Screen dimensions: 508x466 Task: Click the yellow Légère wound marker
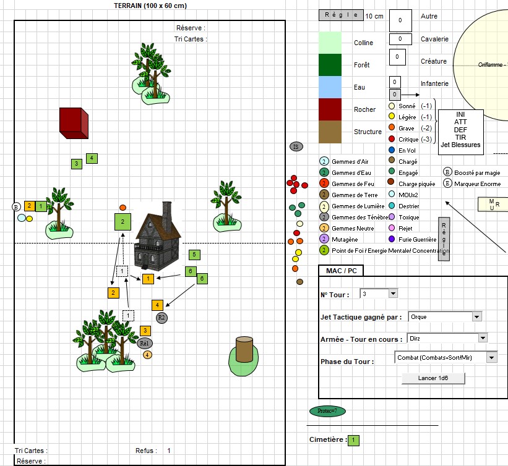(392, 117)
